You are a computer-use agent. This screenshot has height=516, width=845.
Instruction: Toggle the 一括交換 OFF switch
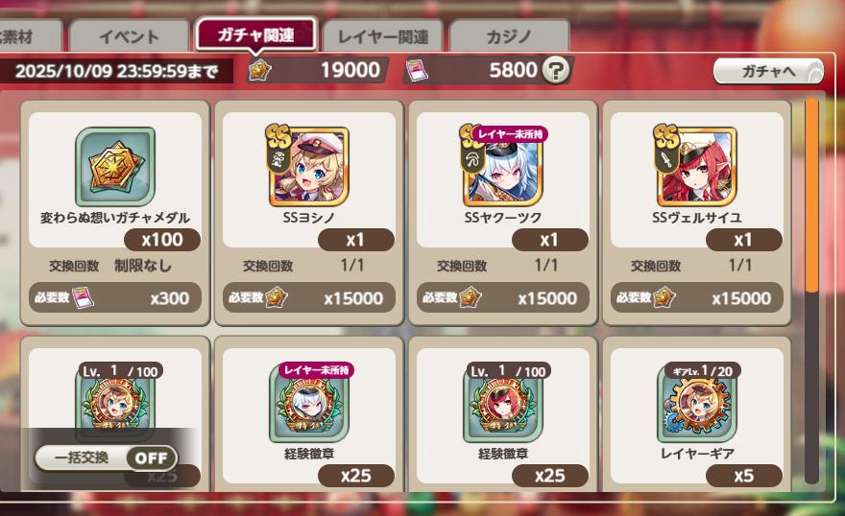[106, 457]
